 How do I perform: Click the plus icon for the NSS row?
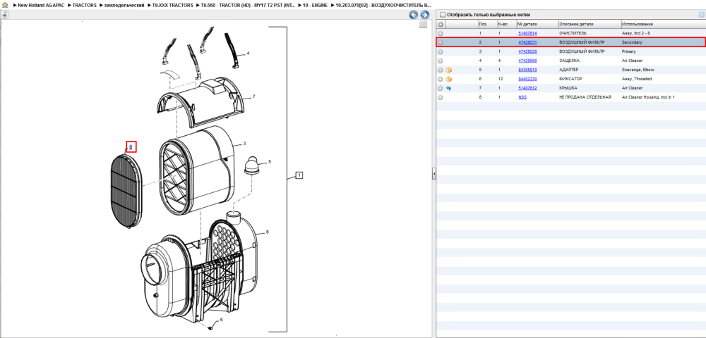(x=441, y=97)
